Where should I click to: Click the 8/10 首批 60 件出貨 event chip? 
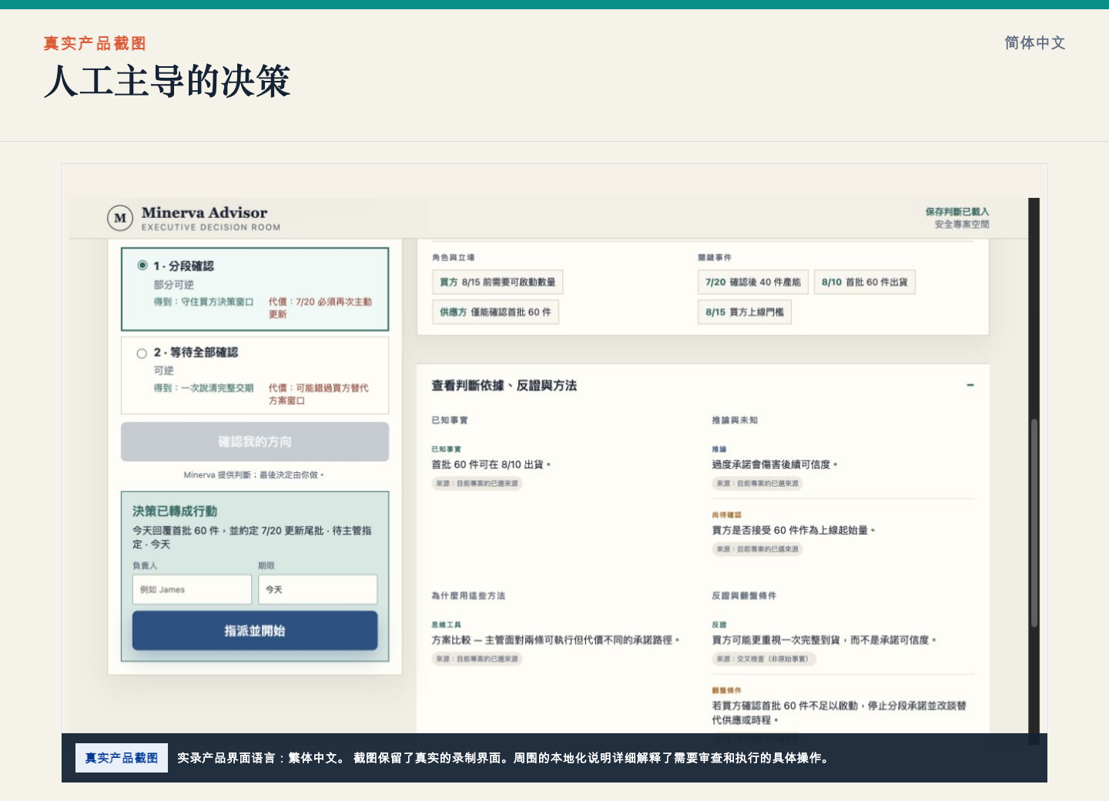[x=864, y=282]
